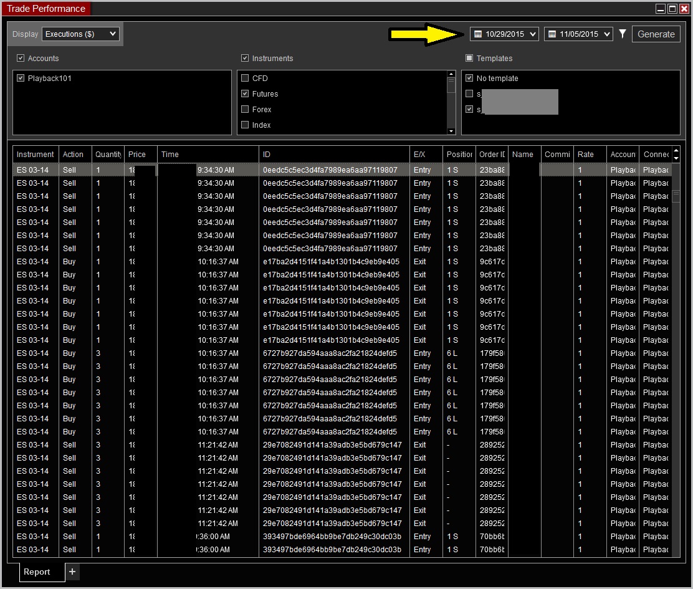Click the filter funnel icon

pyautogui.click(x=623, y=34)
